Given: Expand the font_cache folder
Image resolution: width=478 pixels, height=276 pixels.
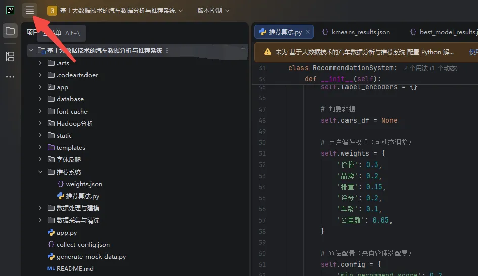Looking at the screenshot, I should (40, 111).
